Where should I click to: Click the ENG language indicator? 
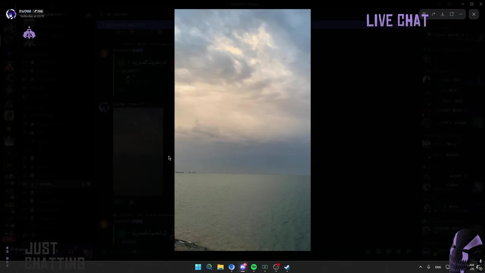(x=438, y=267)
